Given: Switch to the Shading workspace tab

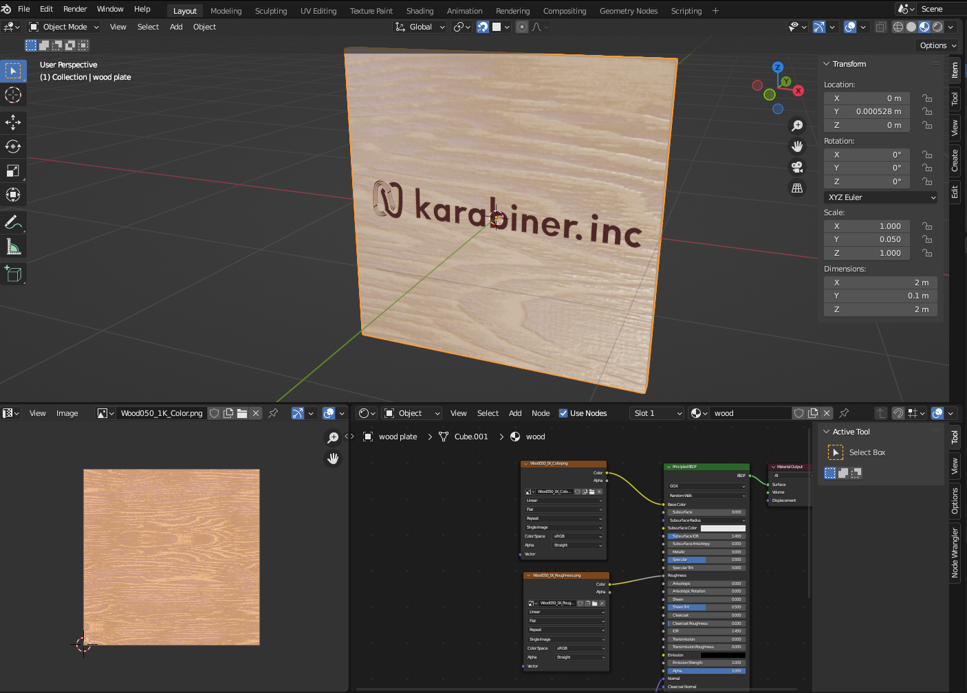Looking at the screenshot, I should point(420,11).
